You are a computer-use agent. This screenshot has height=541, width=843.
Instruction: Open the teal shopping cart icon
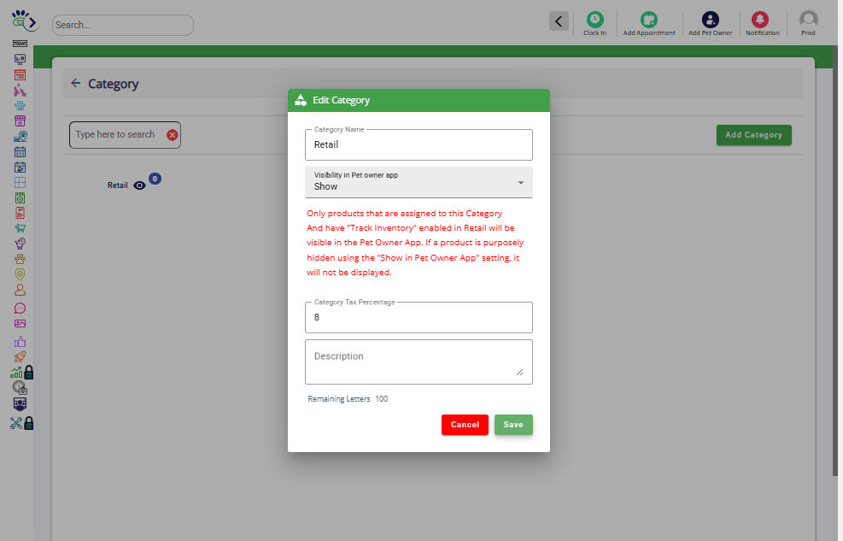coord(20,228)
